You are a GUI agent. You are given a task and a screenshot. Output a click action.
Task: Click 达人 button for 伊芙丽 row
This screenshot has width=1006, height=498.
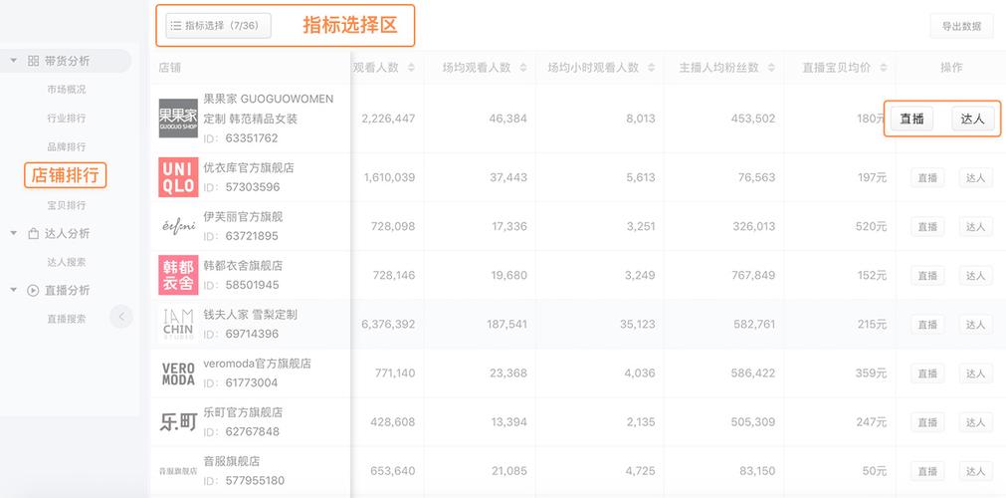[x=976, y=227]
